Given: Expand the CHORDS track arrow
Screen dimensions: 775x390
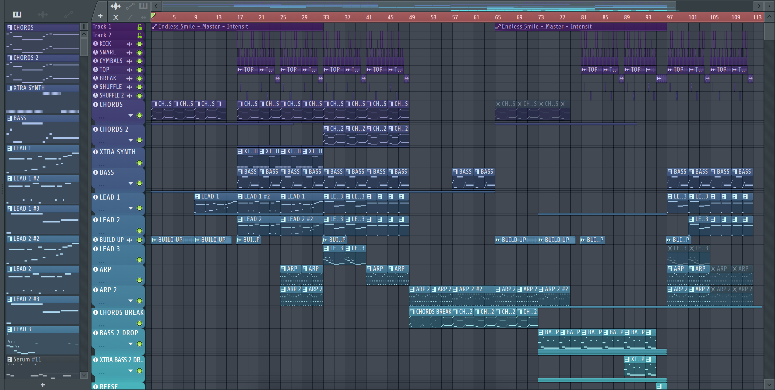Looking at the screenshot, I should coord(131,115).
